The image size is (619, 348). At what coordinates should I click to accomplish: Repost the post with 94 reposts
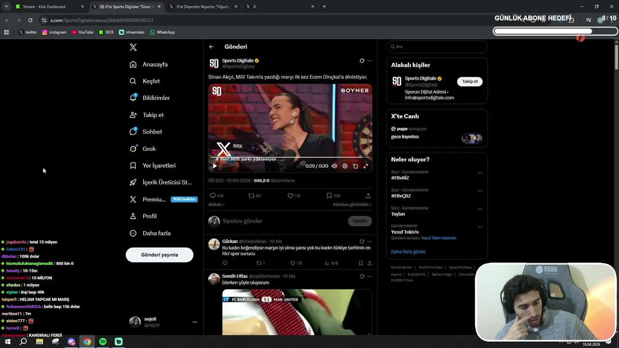[x=254, y=196]
